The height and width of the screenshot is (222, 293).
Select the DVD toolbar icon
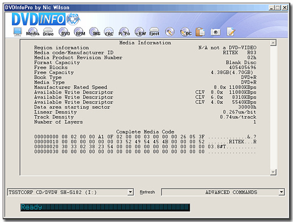pos(64,32)
